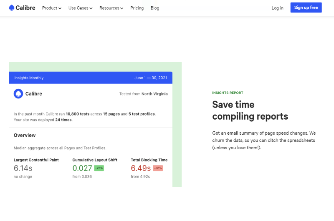Image resolution: width=334 pixels, height=221 pixels.
Task: Click the 6.49s value
Action: [x=141, y=168]
